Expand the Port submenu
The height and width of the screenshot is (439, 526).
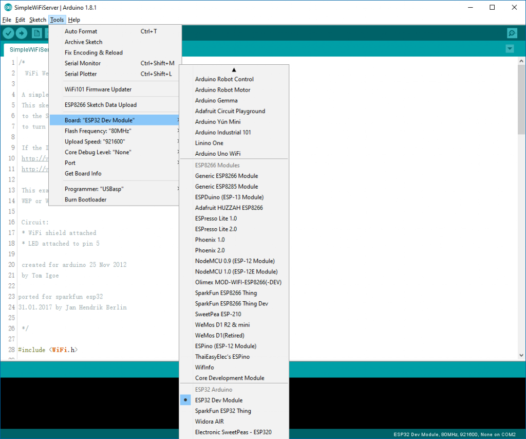pos(115,163)
